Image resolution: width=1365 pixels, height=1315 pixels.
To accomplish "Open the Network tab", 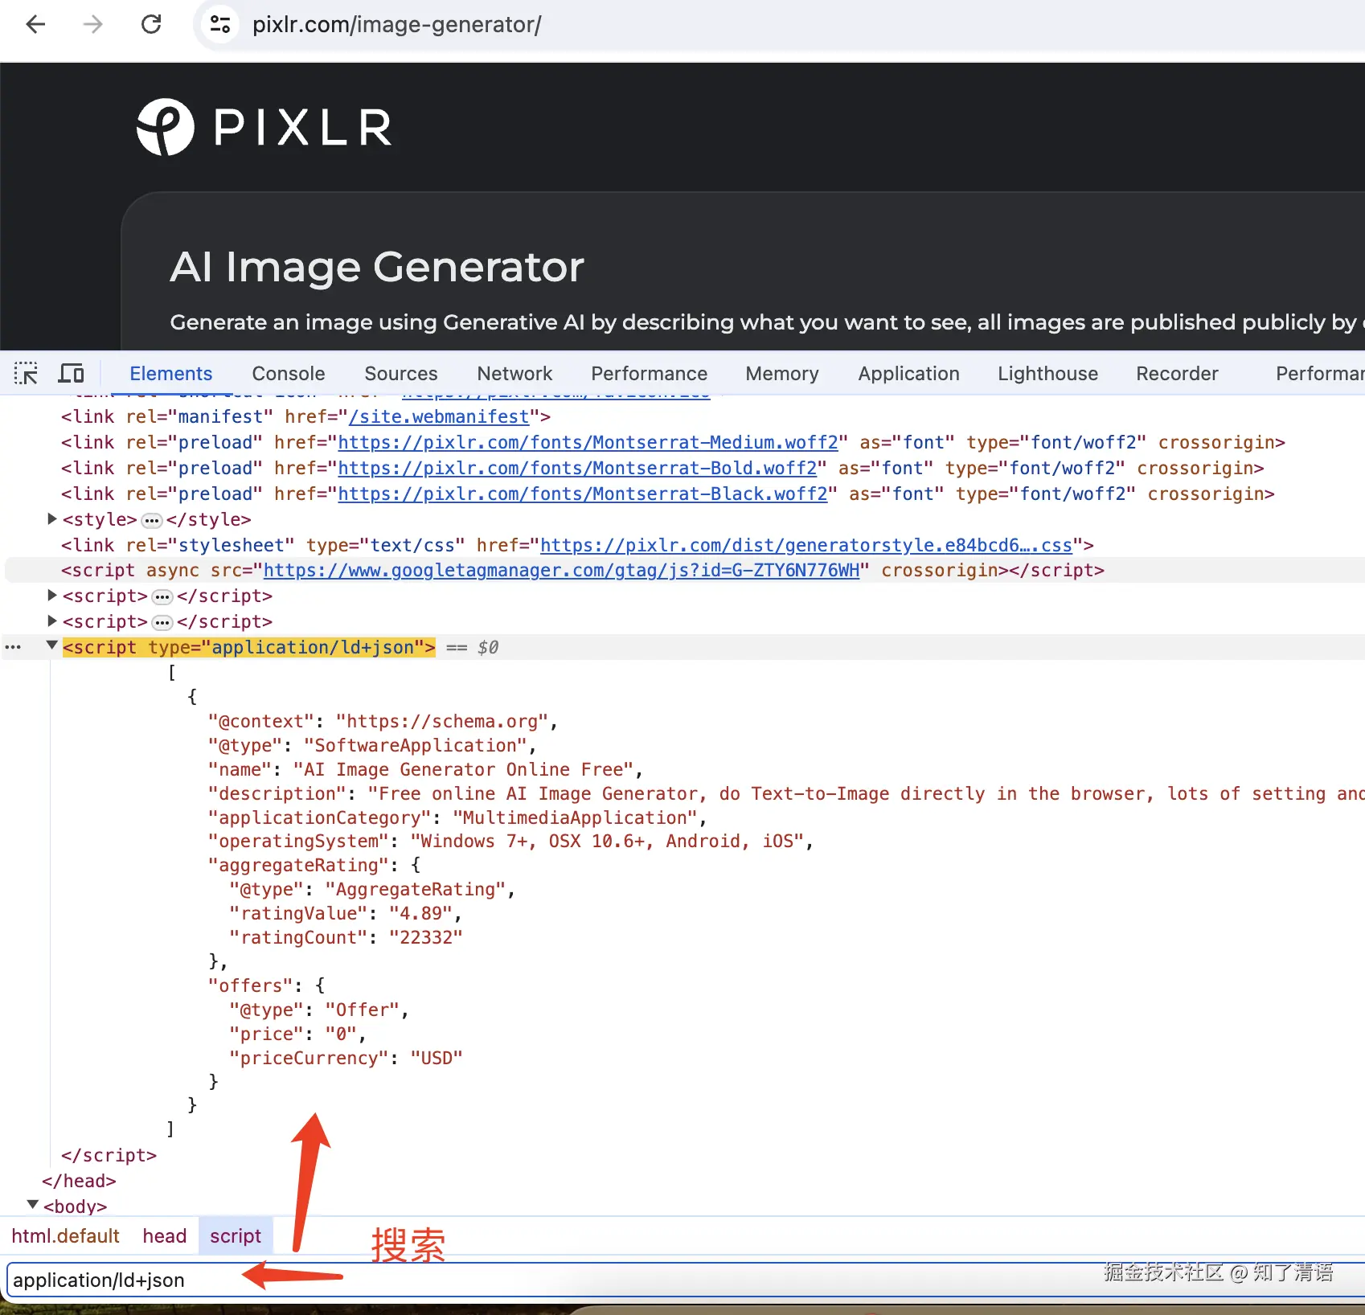I will click(514, 374).
